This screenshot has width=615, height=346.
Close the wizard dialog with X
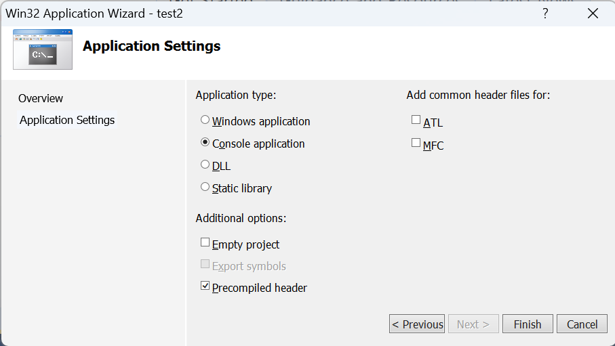(x=593, y=14)
